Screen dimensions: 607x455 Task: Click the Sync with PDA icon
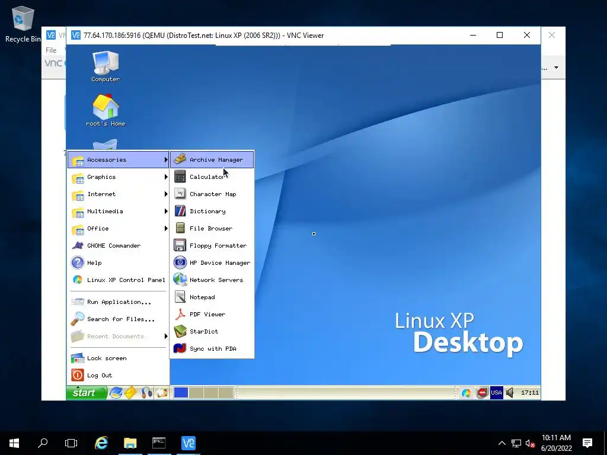click(180, 348)
